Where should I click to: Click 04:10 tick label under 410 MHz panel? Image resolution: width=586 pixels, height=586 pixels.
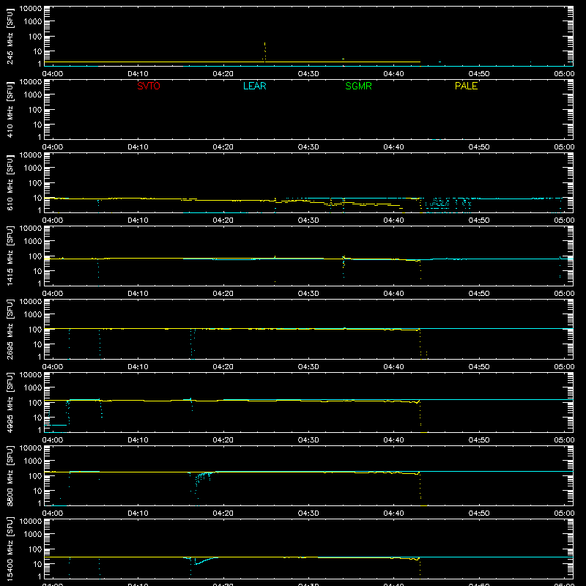click(x=138, y=147)
